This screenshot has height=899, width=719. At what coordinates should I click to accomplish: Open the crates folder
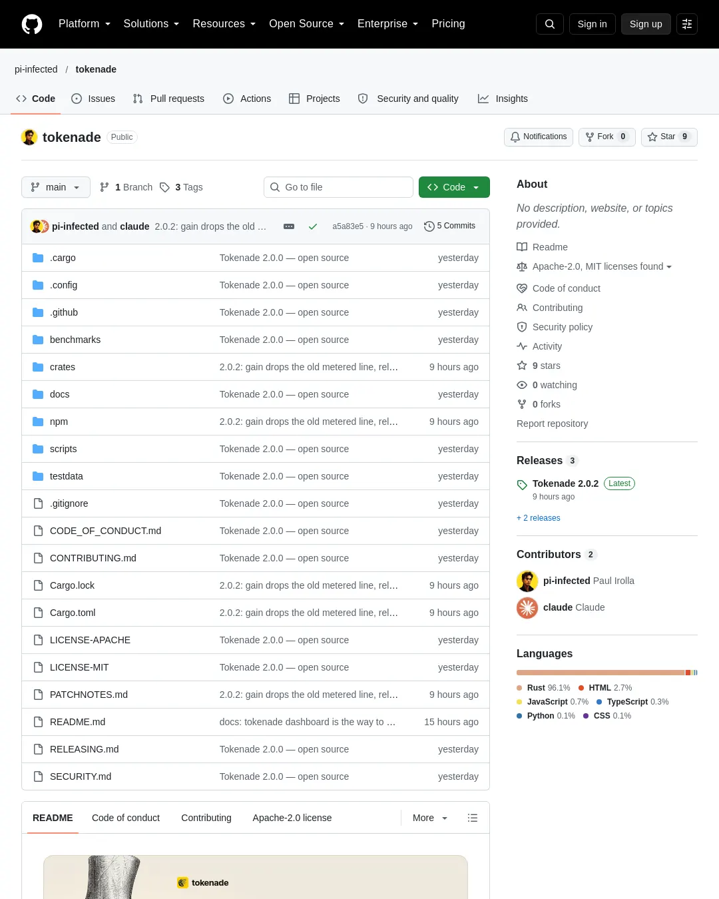[63, 367]
